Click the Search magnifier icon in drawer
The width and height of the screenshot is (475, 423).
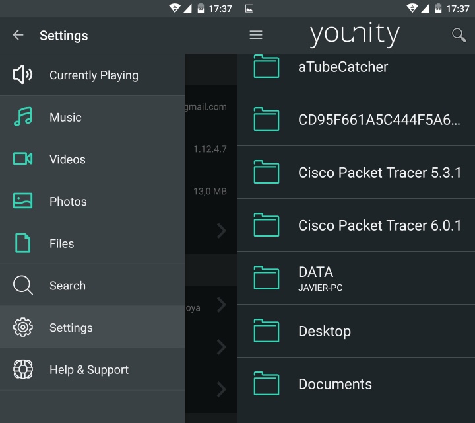pos(22,286)
